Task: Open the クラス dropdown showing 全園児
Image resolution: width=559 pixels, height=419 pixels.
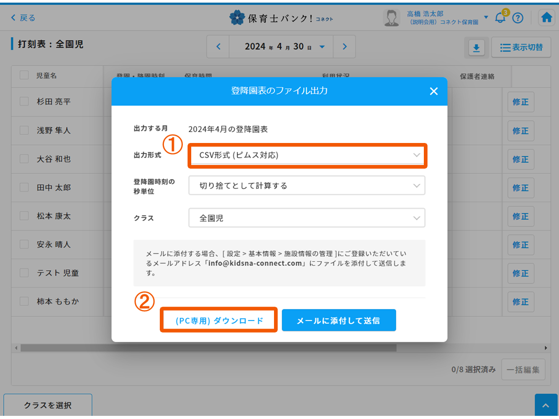Action: (307, 218)
